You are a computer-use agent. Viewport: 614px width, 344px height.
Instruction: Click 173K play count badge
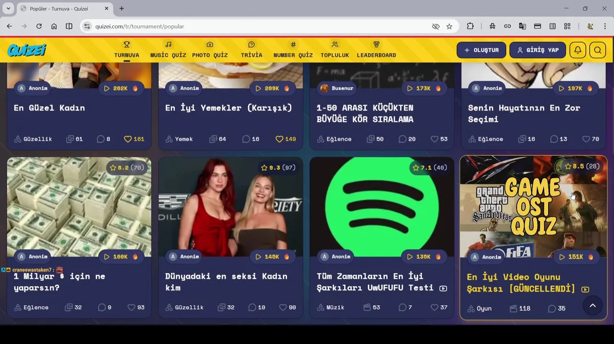tap(424, 88)
